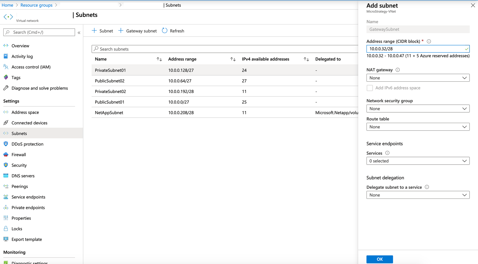The image size is (478, 264).
Task: Click the Service endpoints icon in sidebar
Action: 6,197
